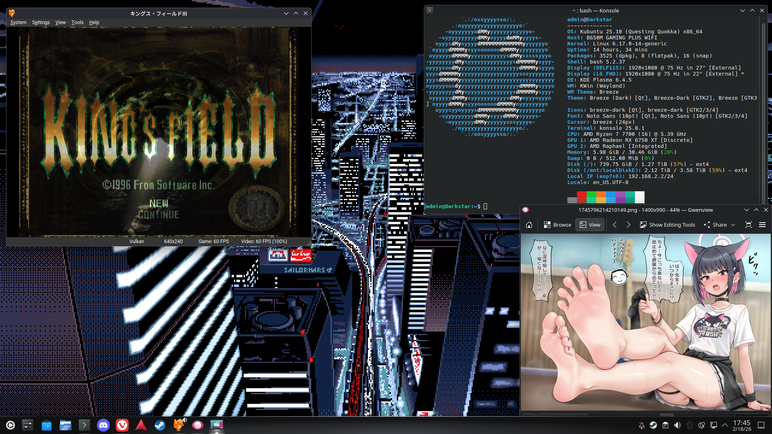The height and width of the screenshot is (434, 772).
Task: Launch Vivaldi browser from taskbar
Action: [x=122, y=425]
